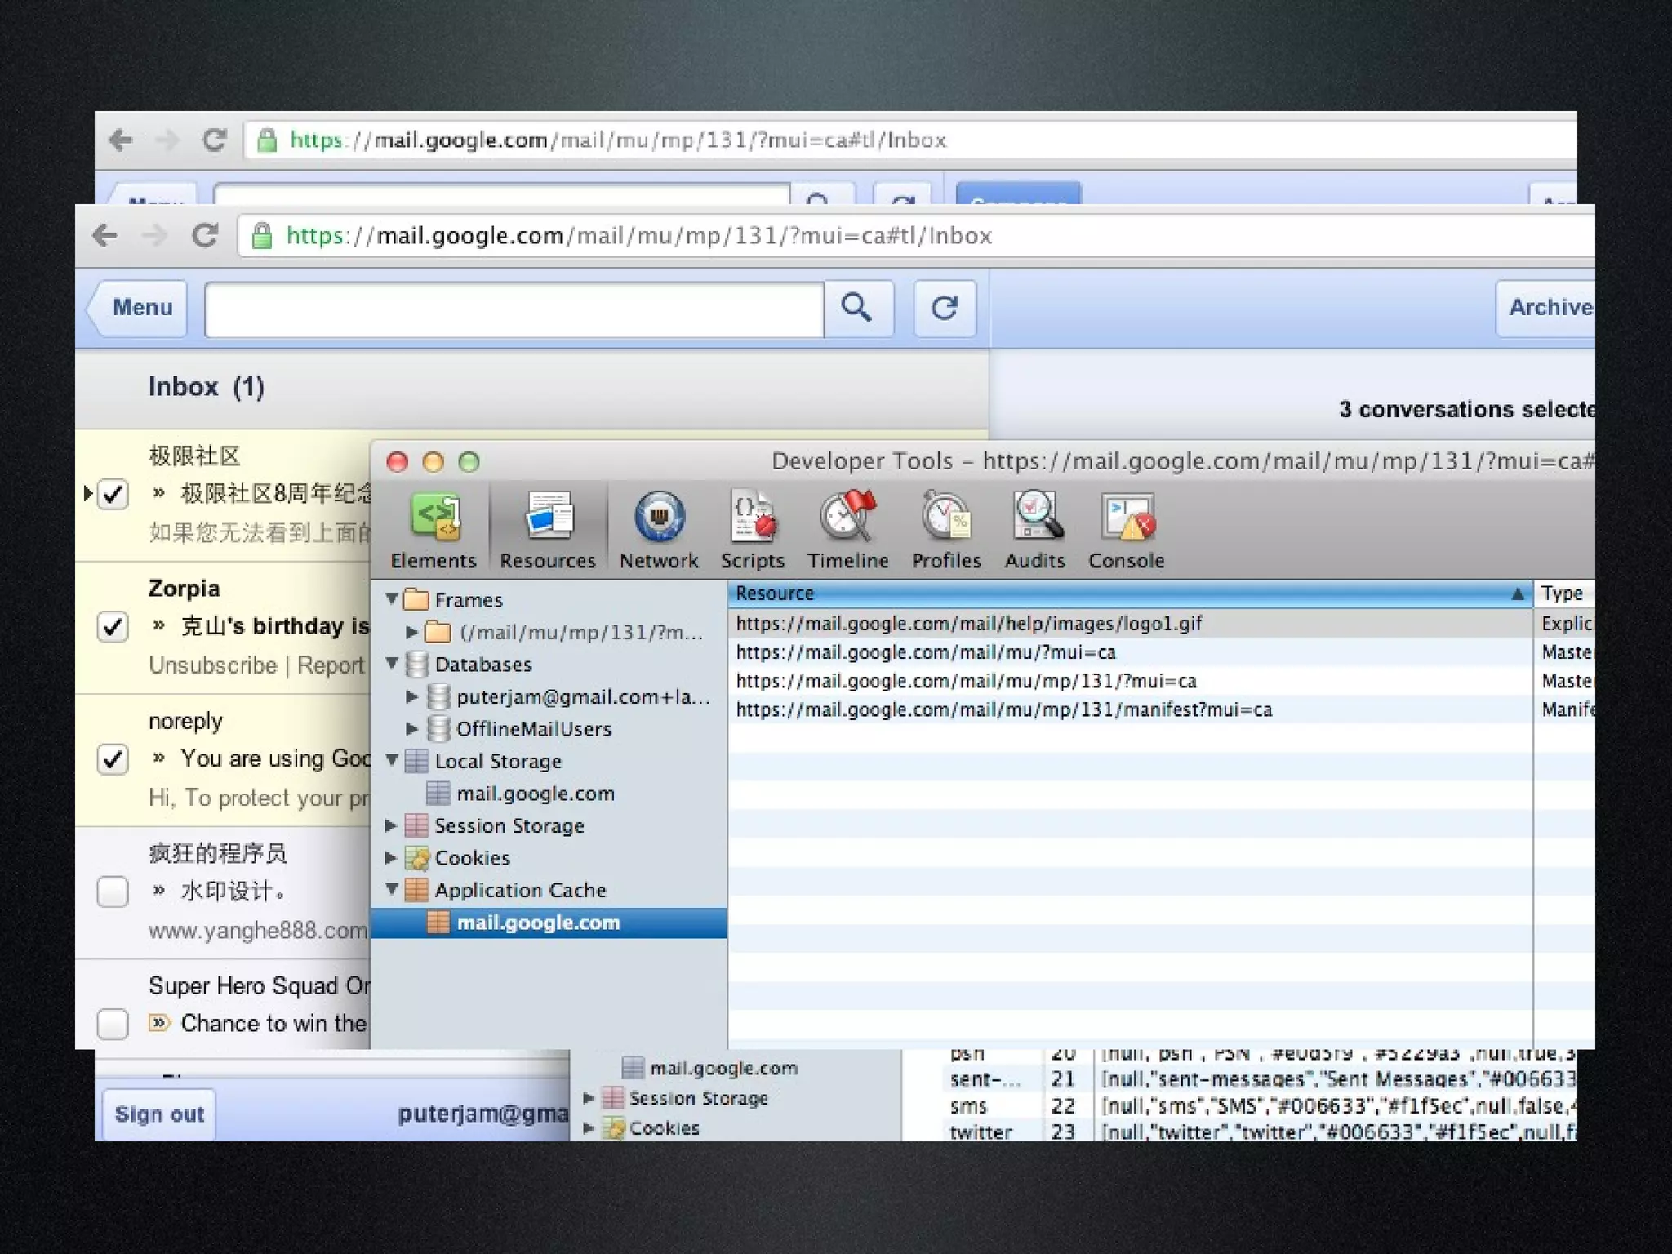
Task: Click the Local Storage table icon
Action: click(416, 761)
